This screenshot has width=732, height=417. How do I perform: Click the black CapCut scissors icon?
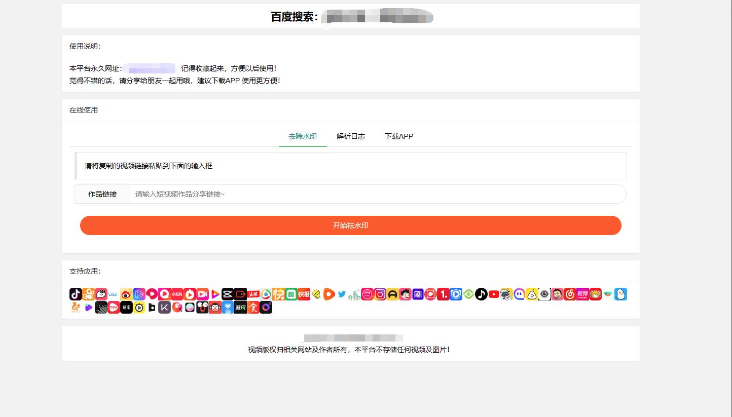228,294
